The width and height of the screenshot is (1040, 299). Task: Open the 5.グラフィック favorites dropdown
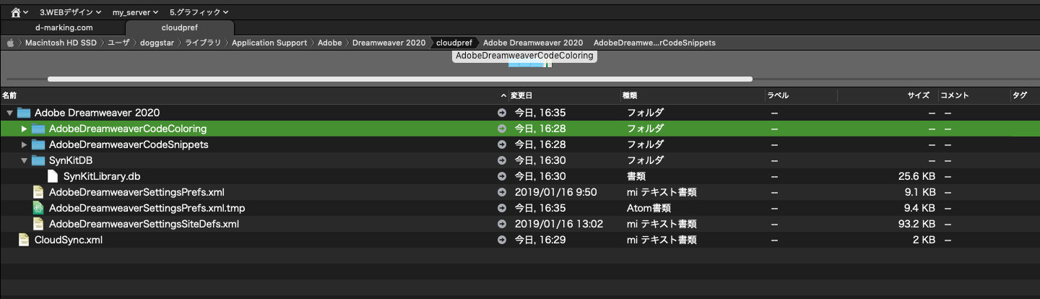(x=199, y=12)
